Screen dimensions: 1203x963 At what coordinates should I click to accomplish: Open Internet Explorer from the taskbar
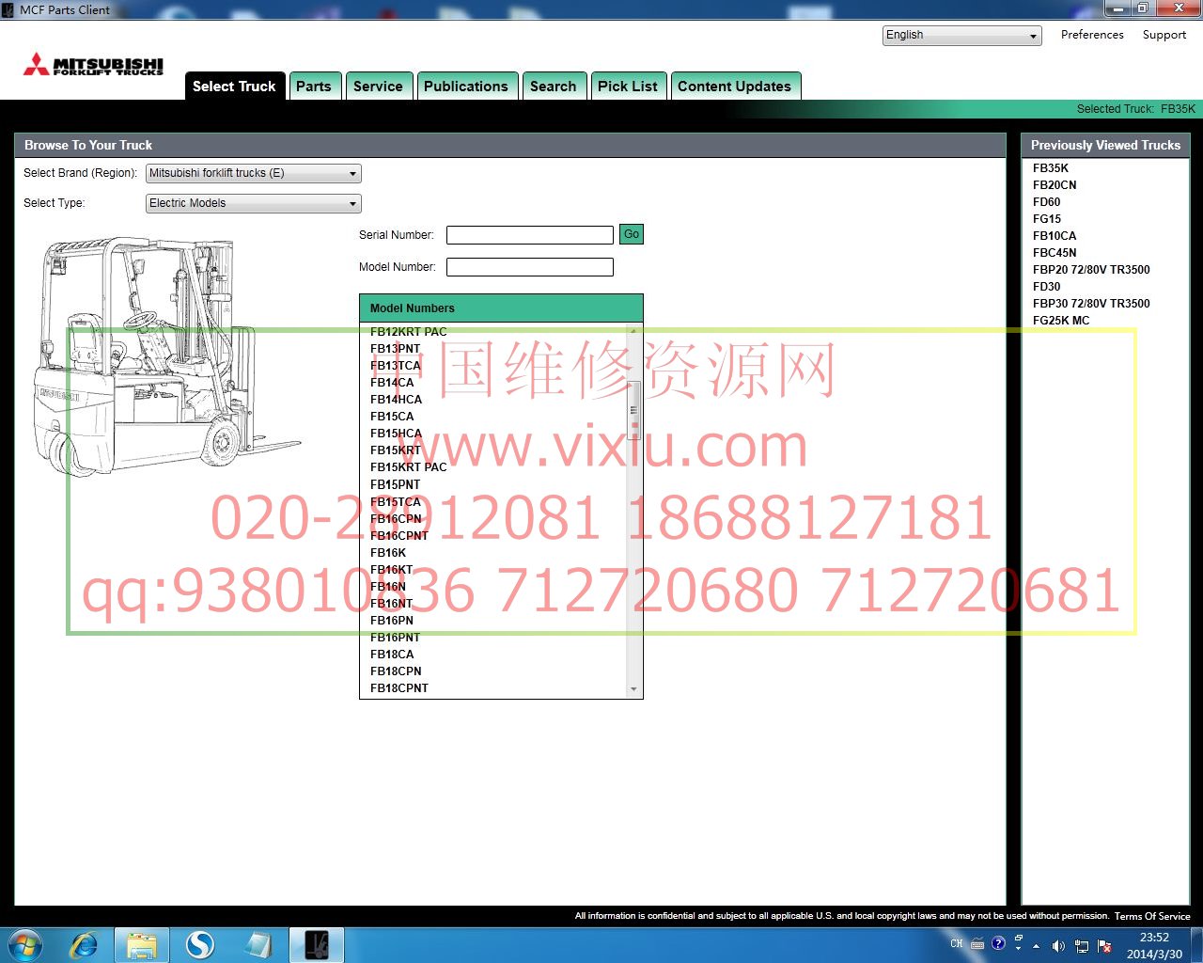(84, 944)
